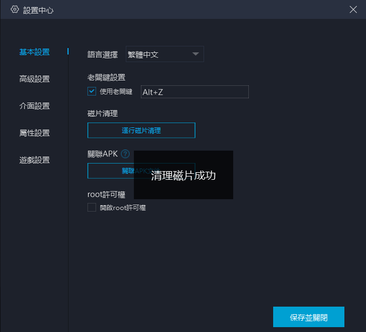Expand the language dropdown arrow

(195, 54)
